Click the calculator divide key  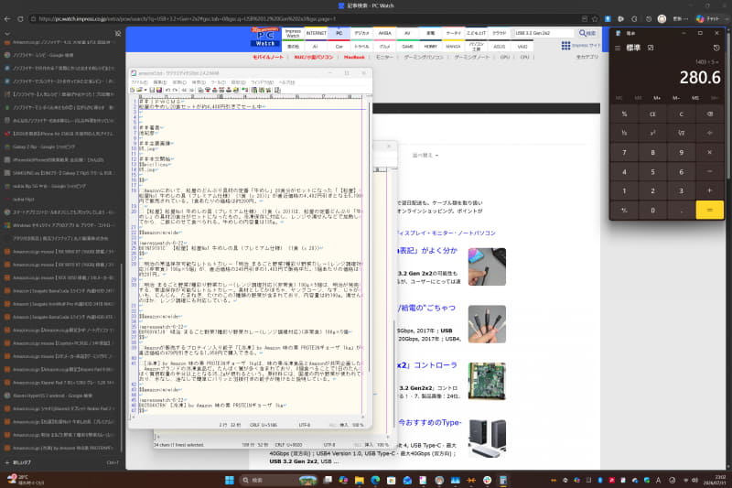[710, 133]
